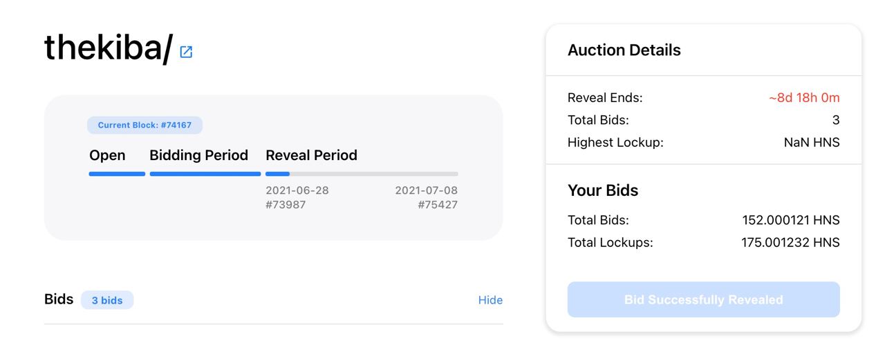
Task: Click the Hide bids link
Action: [x=490, y=300]
